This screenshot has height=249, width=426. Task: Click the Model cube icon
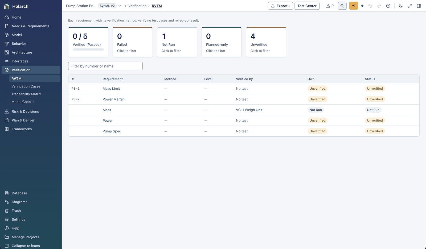[x=7, y=35]
